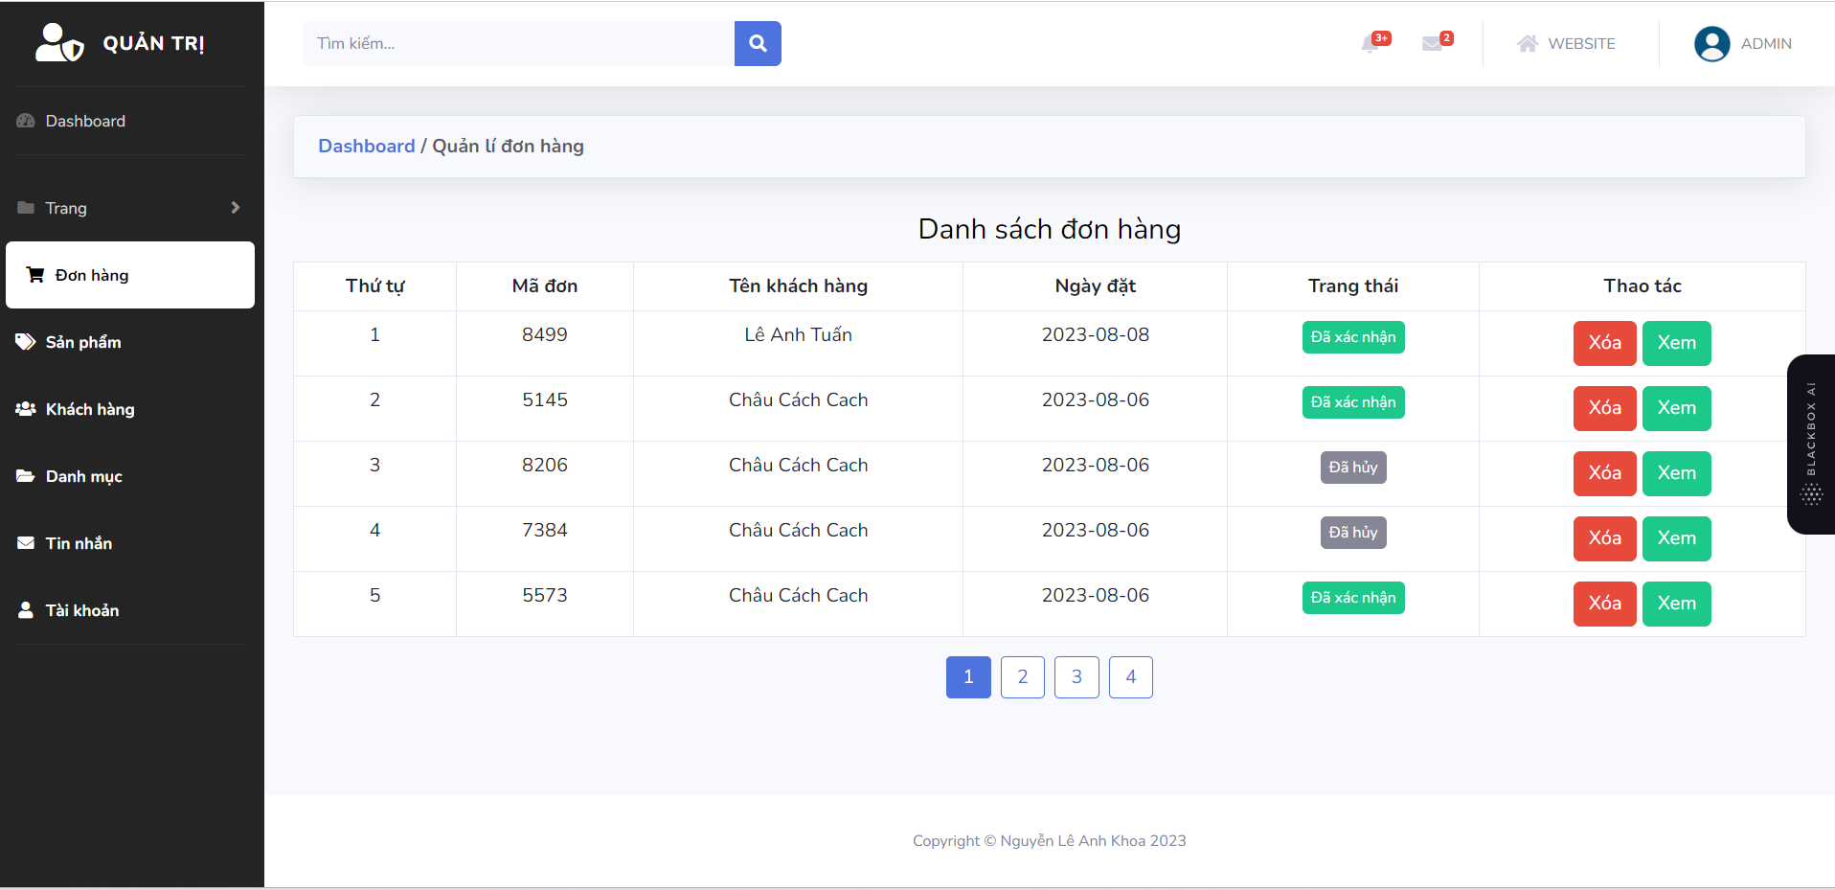
Task: Click order code 5145
Action: (x=545, y=399)
